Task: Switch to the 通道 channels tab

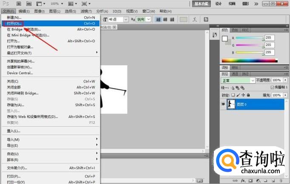Action: pyautogui.click(x=235, y=74)
